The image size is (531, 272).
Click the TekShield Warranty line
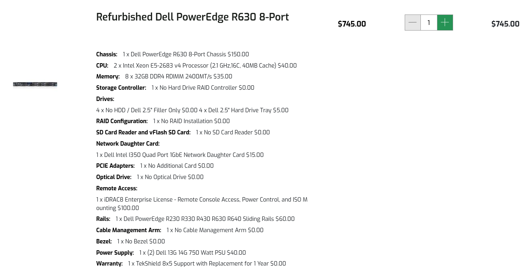pos(191,264)
